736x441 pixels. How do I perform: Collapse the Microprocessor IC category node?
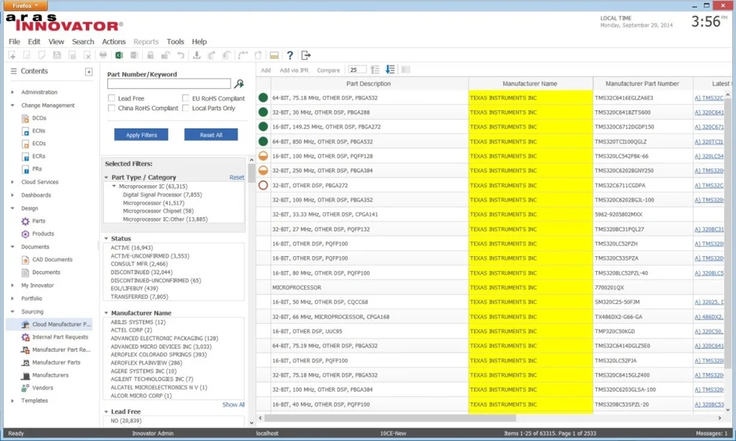114,186
